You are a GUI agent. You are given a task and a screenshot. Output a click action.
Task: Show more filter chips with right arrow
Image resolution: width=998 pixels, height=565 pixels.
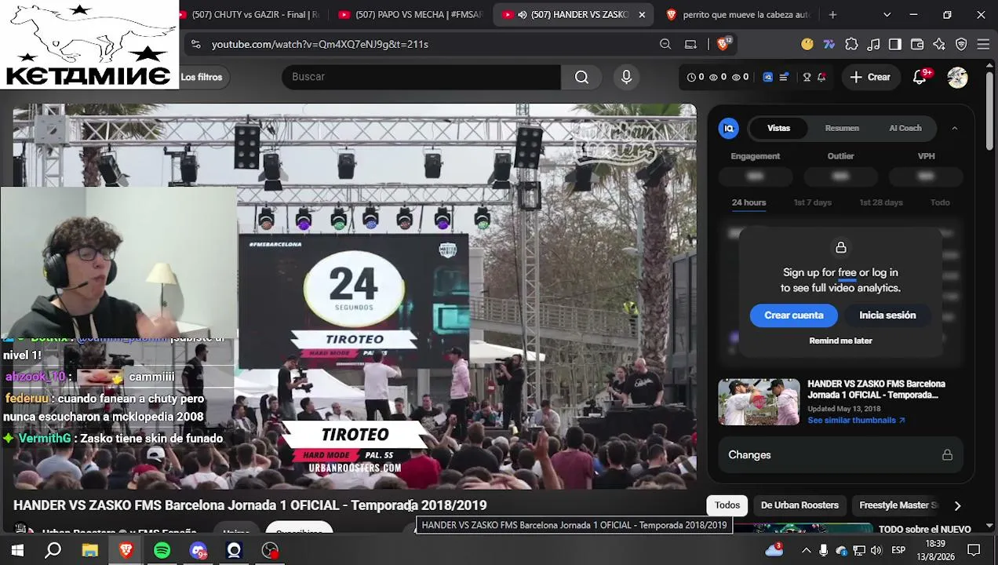(957, 506)
